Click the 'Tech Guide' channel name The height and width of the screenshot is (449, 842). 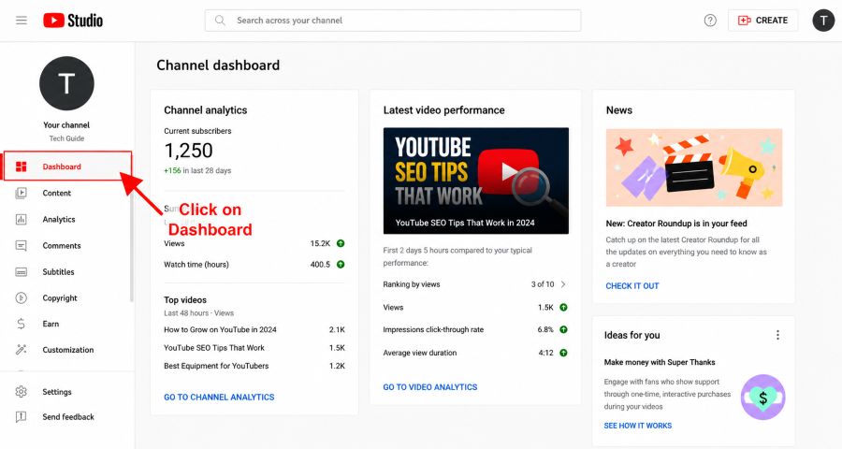[x=66, y=138]
